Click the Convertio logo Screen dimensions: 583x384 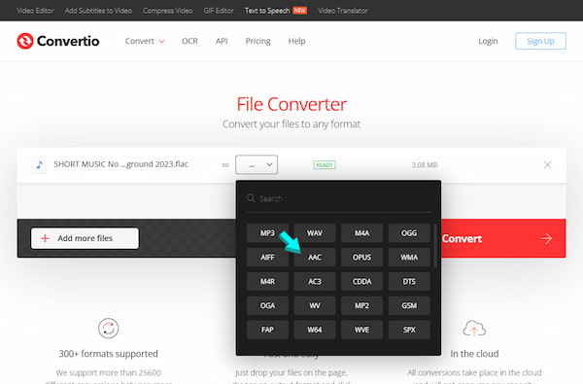(x=58, y=41)
